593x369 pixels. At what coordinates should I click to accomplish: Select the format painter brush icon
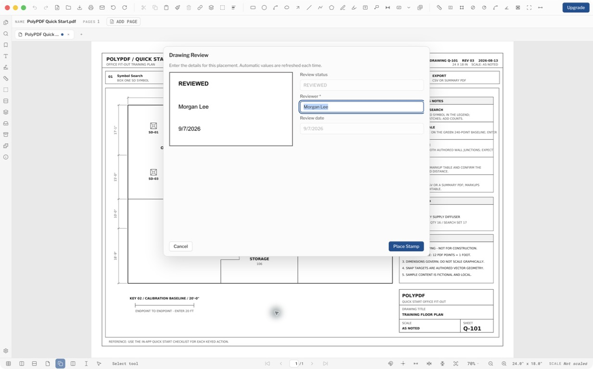[177, 8]
